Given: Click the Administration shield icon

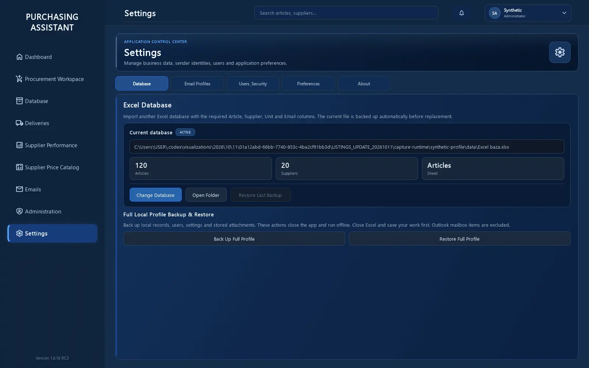Looking at the screenshot, I should click(20, 211).
